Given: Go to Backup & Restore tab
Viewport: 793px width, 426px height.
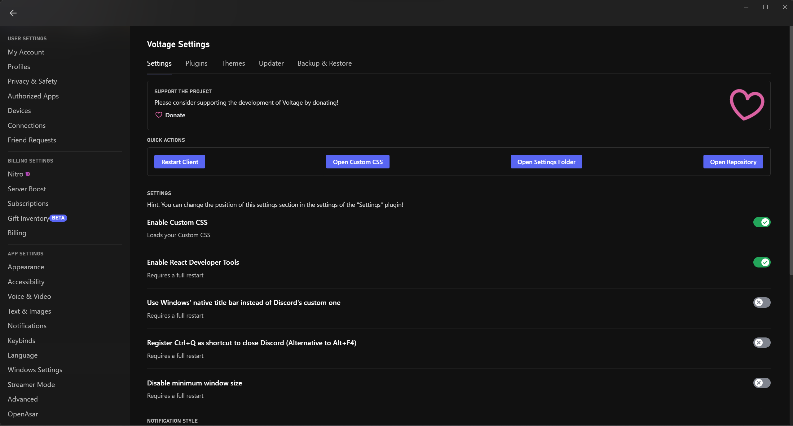Looking at the screenshot, I should tap(324, 63).
